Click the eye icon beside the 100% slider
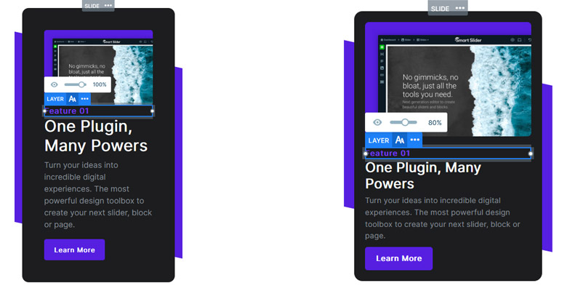This screenshot has width=567, height=291. coord(55,84)
